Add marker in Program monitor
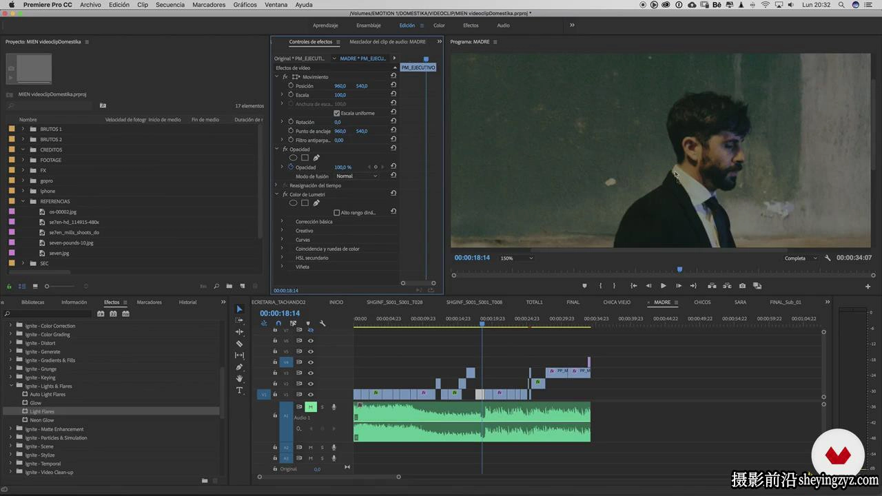This screenshot has height=496, width=882. [x=584, y=286]
